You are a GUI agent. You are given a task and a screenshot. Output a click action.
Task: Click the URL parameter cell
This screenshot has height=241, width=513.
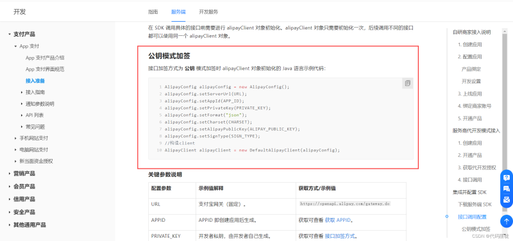pos(172,206)
